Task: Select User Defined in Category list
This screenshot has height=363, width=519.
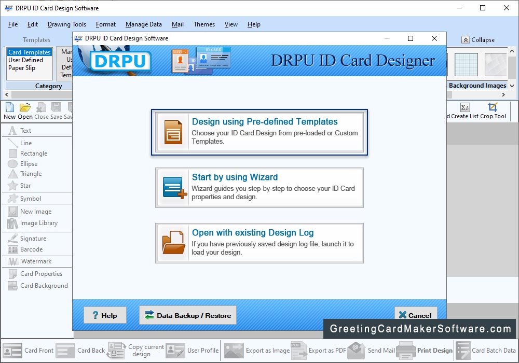Action: pyautogui.click(x=26, y=60)
